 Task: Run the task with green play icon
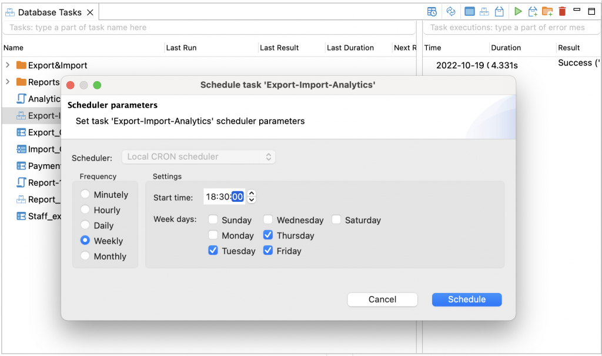coord(518,12)
